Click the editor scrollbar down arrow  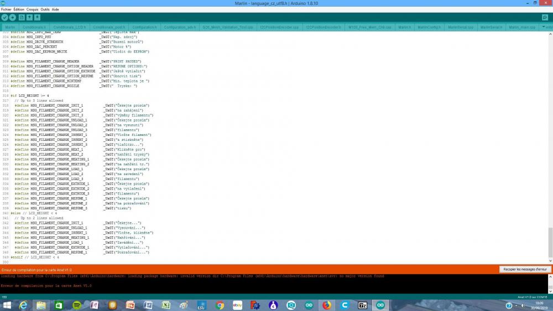[550, 261]
